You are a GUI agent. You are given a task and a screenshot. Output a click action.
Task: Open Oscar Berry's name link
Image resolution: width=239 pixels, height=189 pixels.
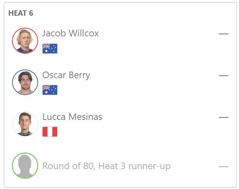tap(66, 75)
